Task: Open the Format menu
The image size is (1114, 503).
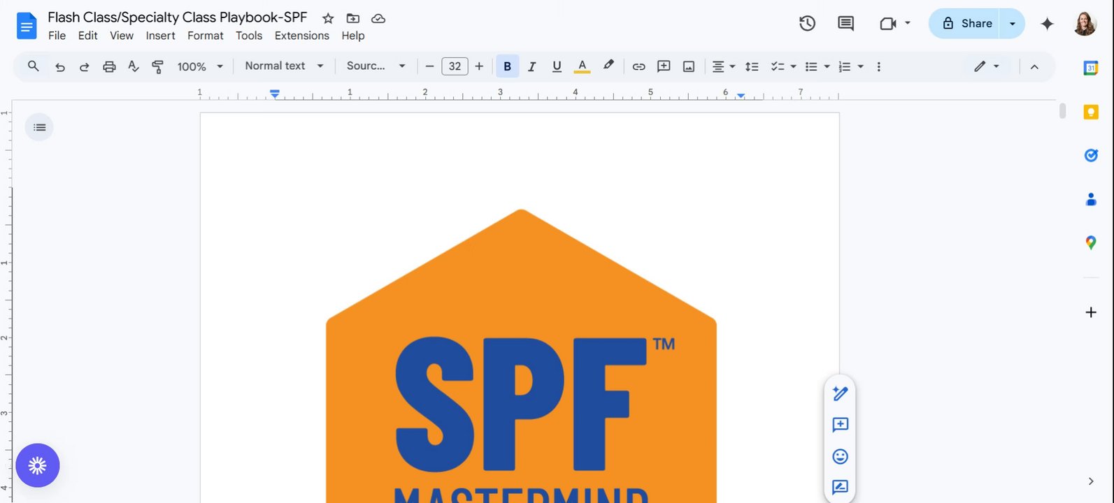Action: click(x=206, y=36)
